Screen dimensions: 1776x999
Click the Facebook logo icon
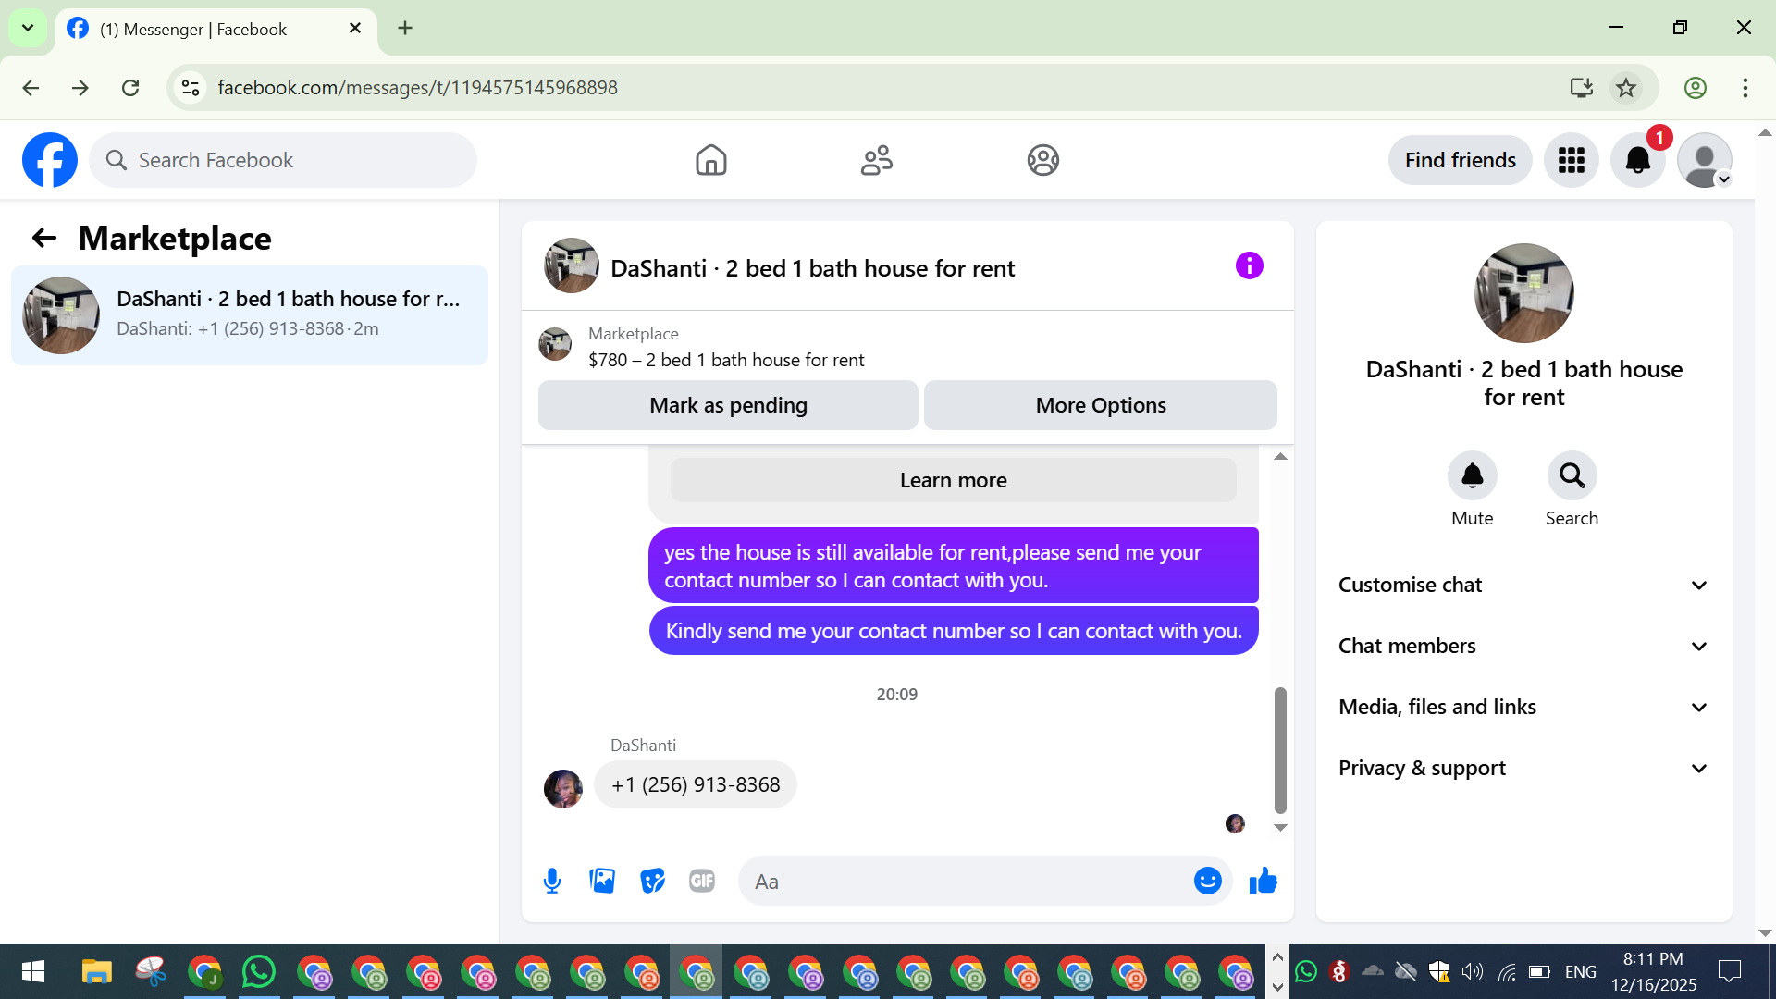click(50, 160)
